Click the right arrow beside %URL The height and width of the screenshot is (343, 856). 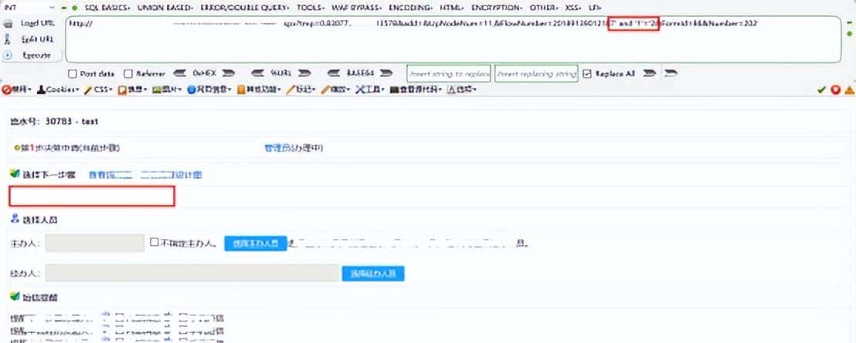(304, 73)
